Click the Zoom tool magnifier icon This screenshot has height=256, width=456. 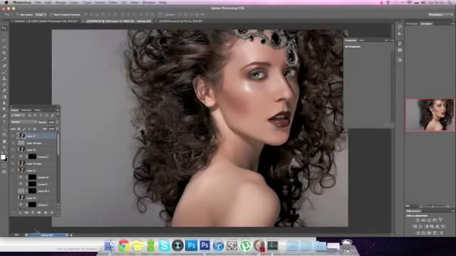tap(4, 147)
